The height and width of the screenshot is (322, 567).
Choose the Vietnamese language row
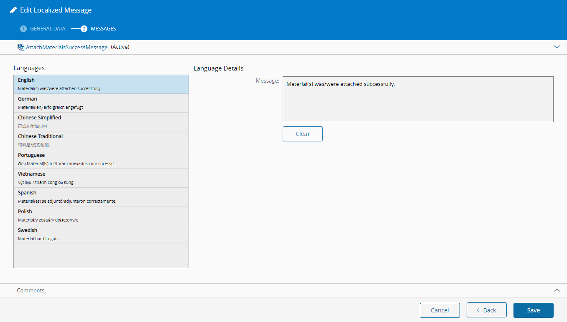(101, 178)
